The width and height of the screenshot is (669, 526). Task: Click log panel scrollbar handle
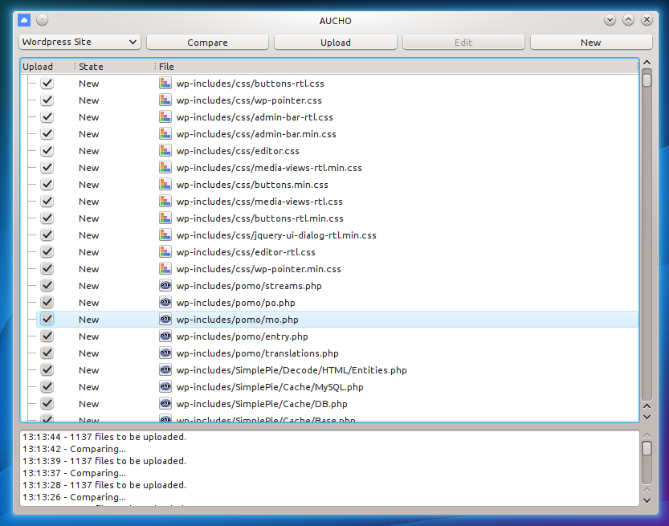click(x=647, y=448)
